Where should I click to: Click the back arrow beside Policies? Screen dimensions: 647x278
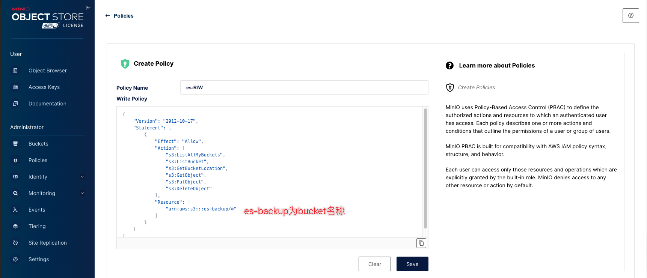click(x=107, y=16)
